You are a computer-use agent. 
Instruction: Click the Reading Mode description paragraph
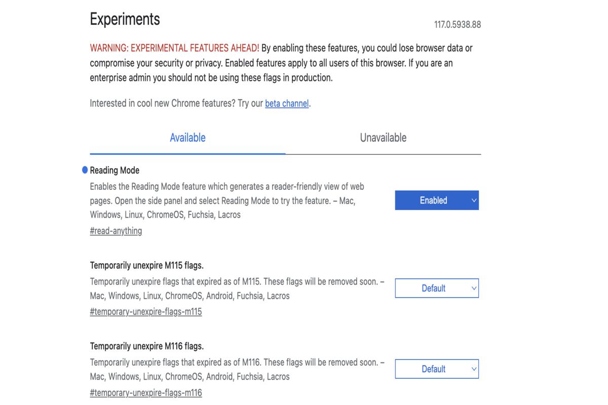[227, 200]
